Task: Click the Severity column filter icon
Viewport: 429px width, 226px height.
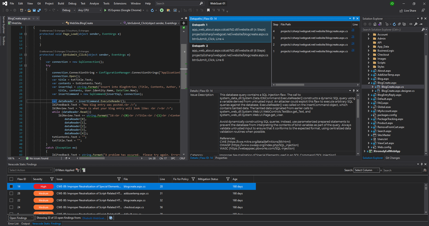Action: pos(52,179)
